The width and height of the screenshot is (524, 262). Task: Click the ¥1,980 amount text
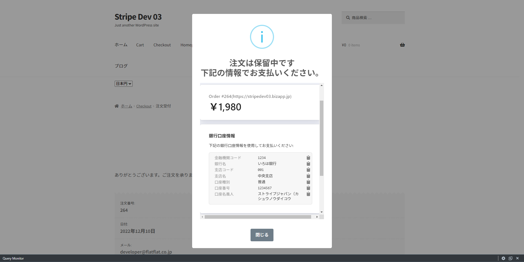[x=225, y=107]
